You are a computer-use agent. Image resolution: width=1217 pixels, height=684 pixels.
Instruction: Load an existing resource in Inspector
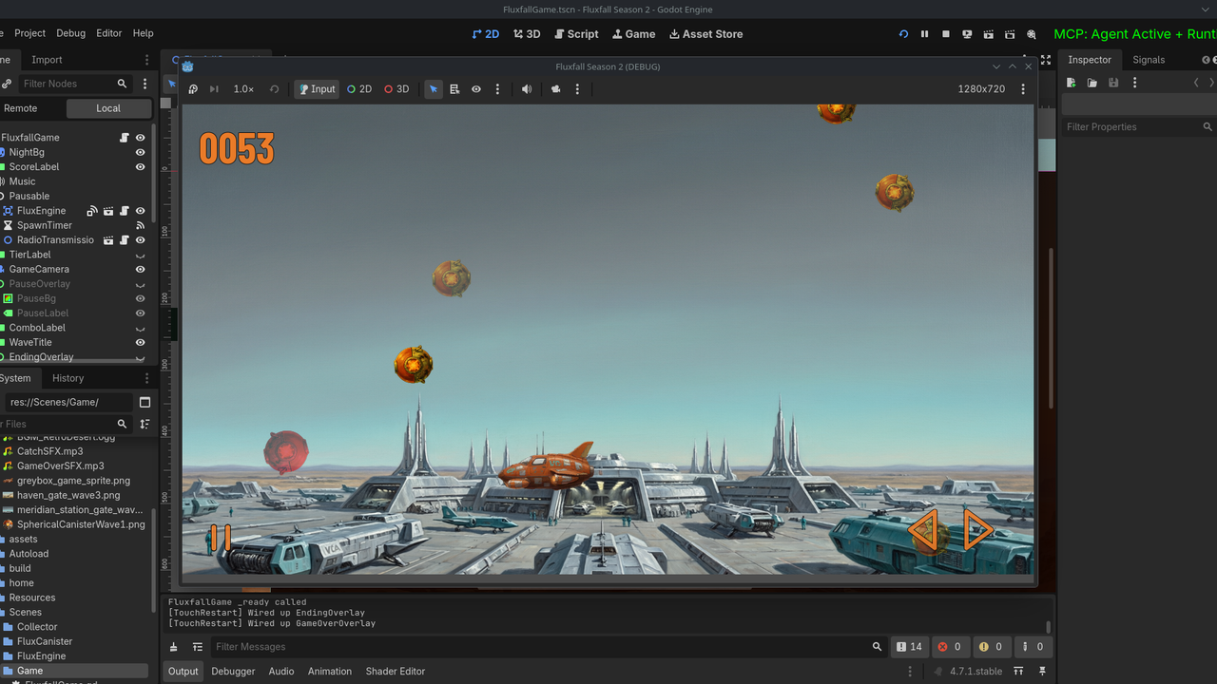1092,83
